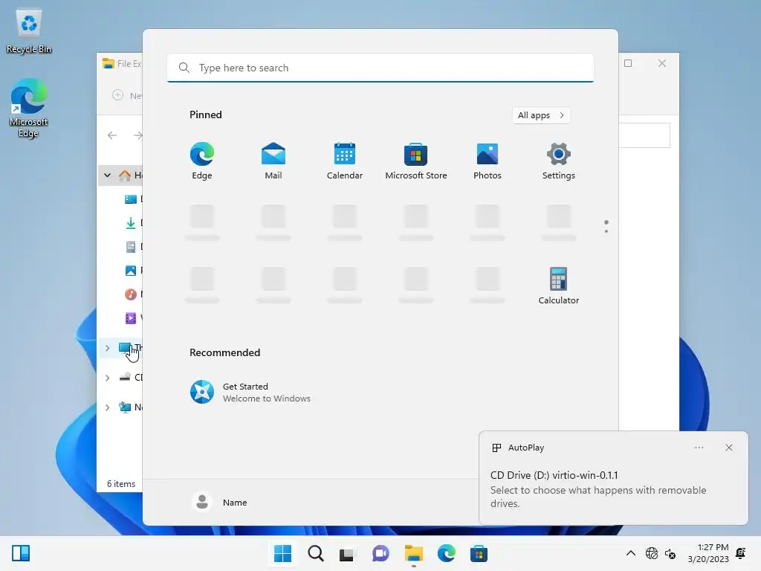The image size is (761, 571).
Task: Open Edge from pinned apps
Action: click(x=202, y=161)
